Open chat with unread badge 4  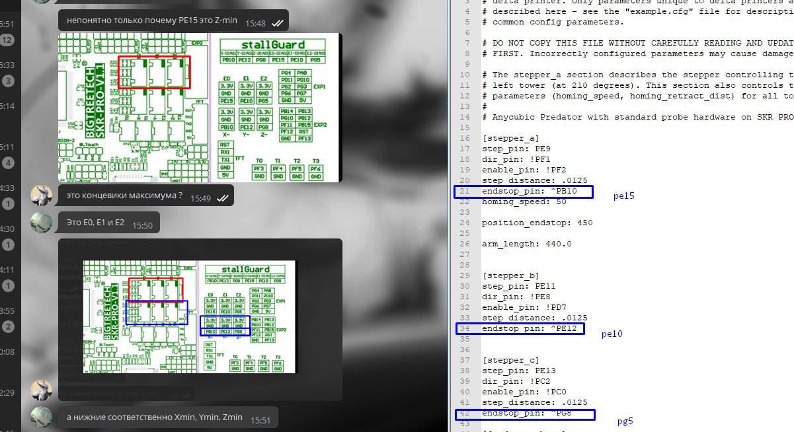(x=7, y=163)
